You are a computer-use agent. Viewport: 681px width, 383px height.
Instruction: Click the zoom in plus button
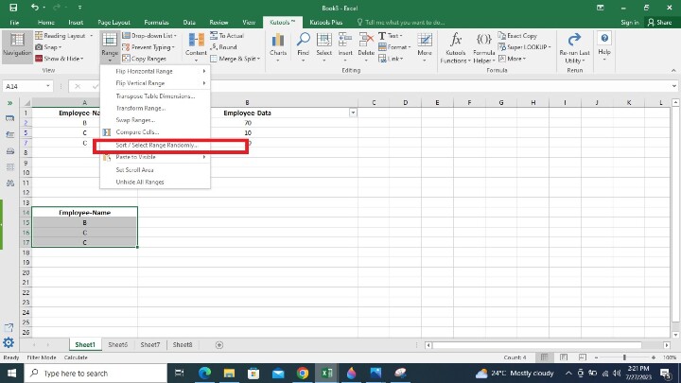click(654, 357)
